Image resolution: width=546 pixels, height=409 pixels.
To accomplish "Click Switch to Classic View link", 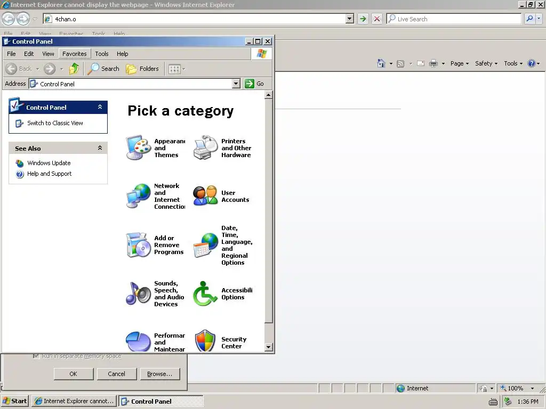I will pos(55,123).
